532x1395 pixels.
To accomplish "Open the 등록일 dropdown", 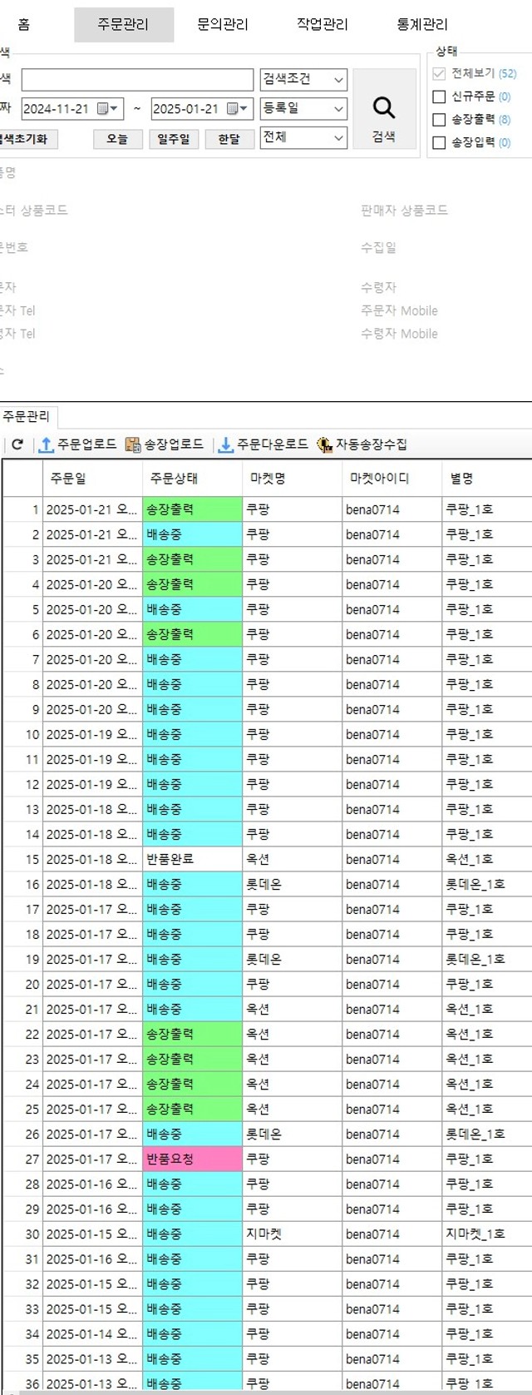I will tap(303, 108).
